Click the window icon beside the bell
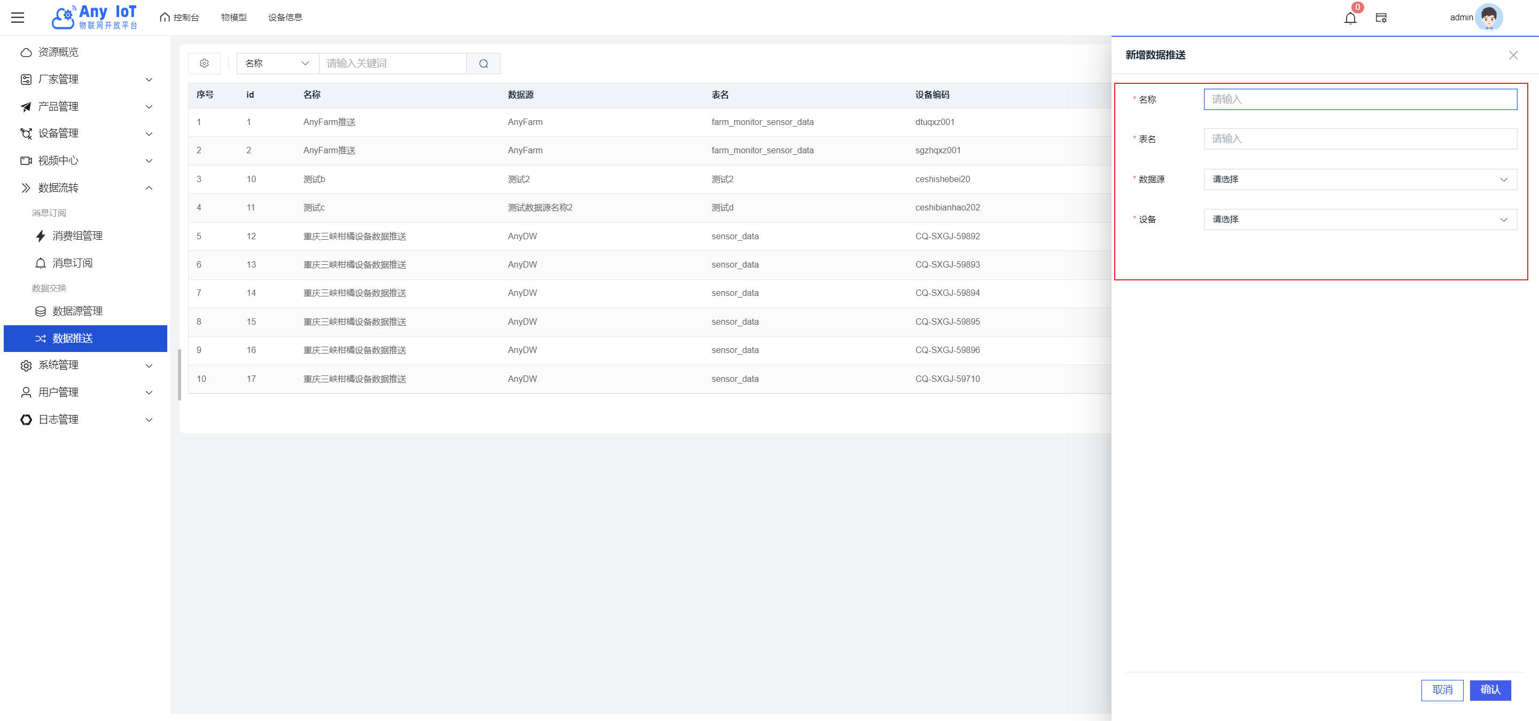This screenshot has height=721, width=1539. click(x=1381, y=18)
